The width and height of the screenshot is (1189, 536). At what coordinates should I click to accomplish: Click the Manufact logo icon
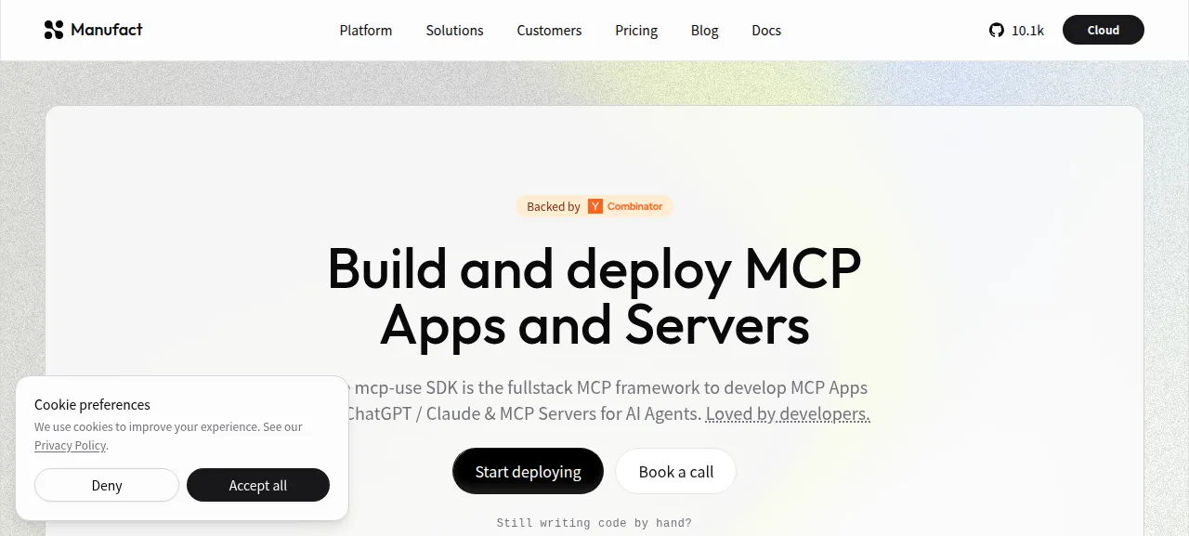pyautogui.click(x=54, y=30)
